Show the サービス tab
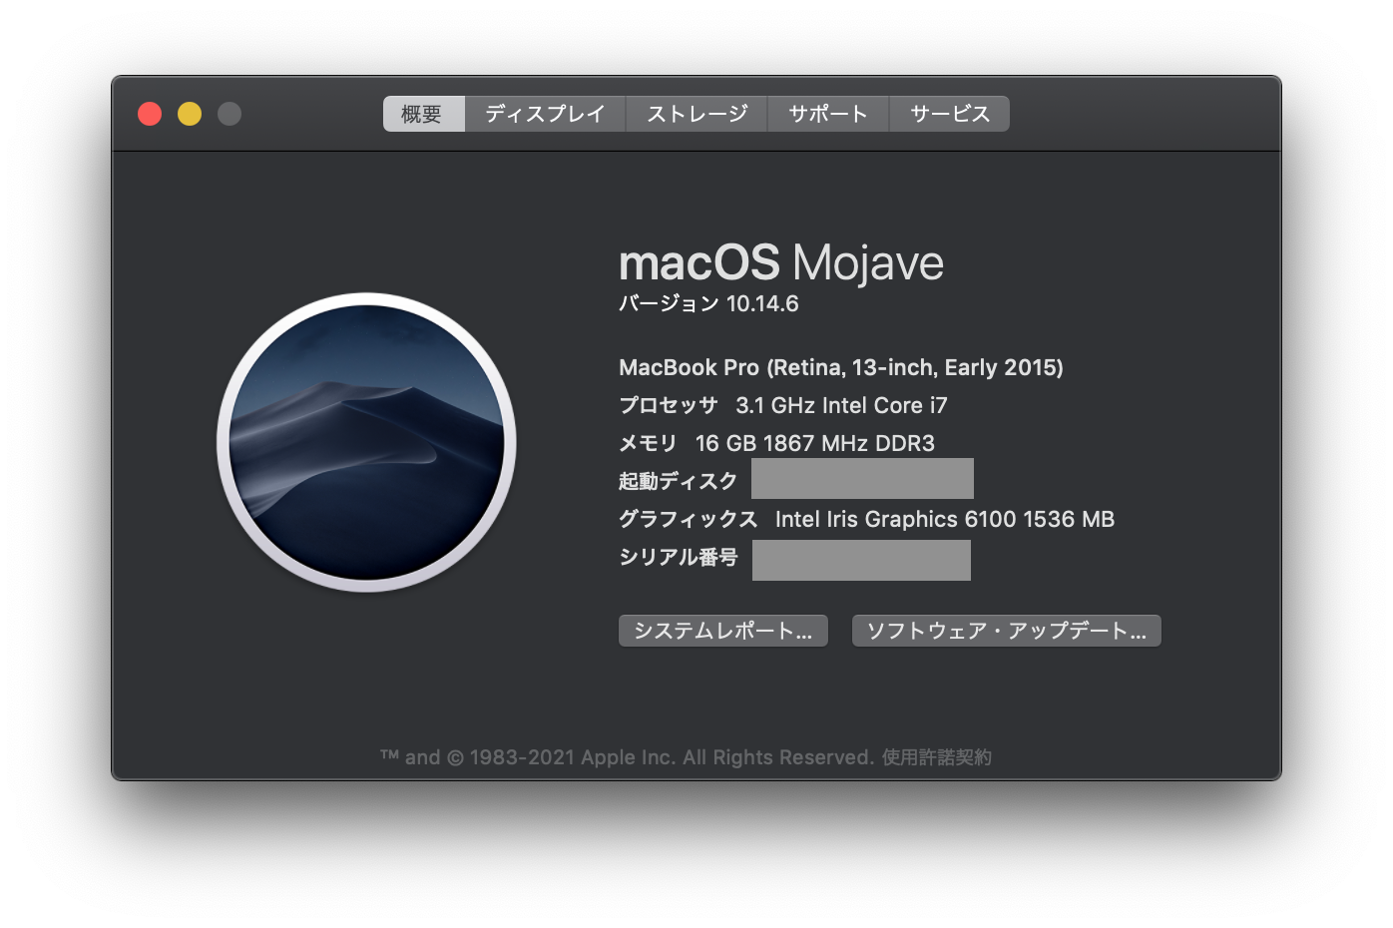Screen dimensions: 1393x928 click(949, 114)
